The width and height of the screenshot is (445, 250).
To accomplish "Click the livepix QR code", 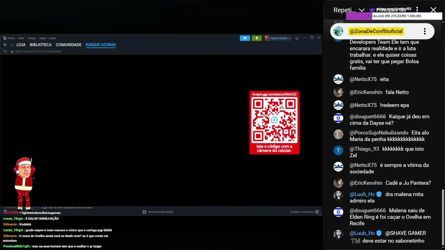I will click(x=274, y=120).
